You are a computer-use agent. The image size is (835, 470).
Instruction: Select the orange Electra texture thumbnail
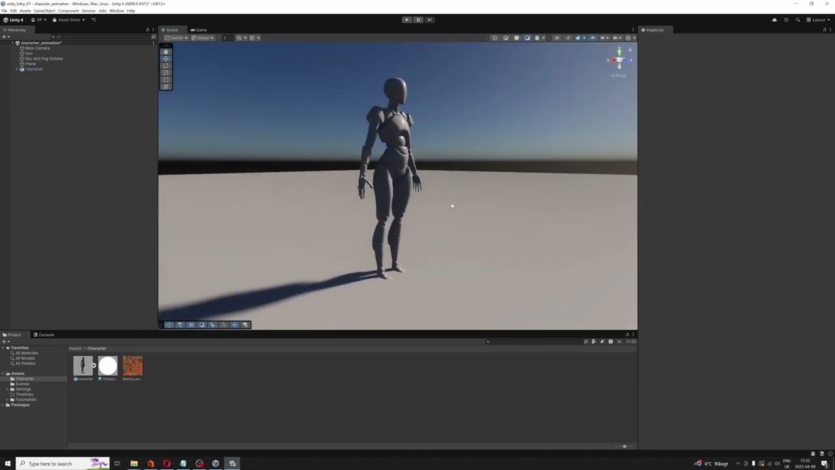pyautogui.click(x=132, y=366)
